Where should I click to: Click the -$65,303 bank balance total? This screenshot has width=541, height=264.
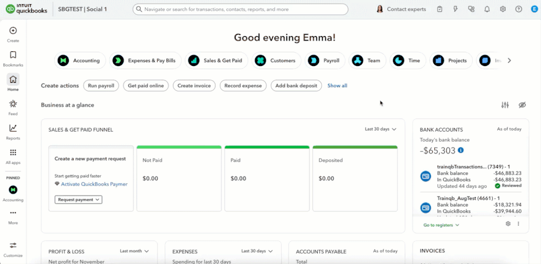point(438,150)
